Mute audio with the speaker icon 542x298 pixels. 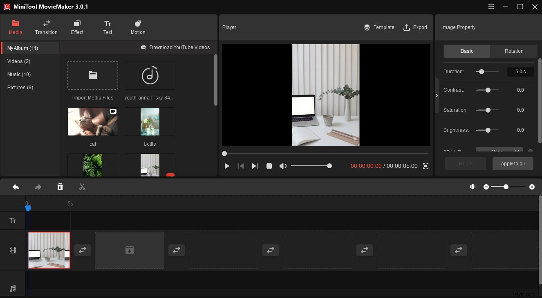pos(283,166)
